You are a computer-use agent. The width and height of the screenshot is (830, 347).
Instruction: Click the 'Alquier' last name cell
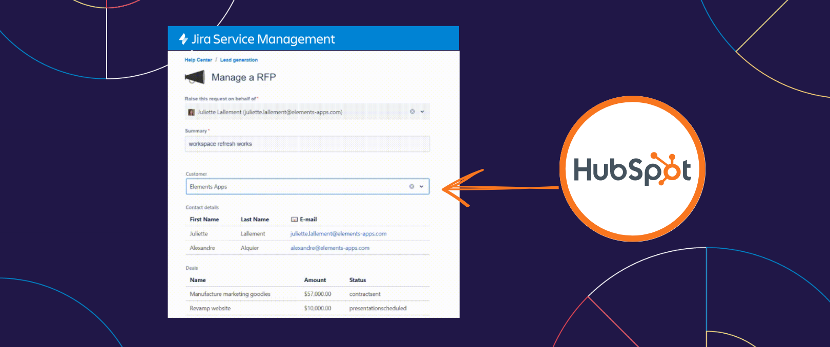pyautogui.click(x=250, y=248)
